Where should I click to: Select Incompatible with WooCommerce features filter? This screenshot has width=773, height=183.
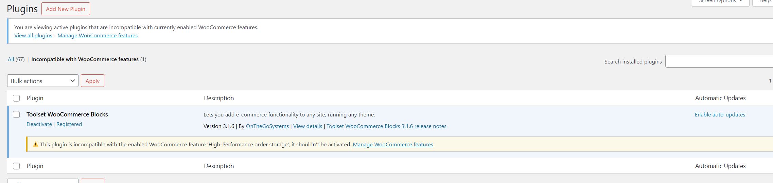coord(89,59)
